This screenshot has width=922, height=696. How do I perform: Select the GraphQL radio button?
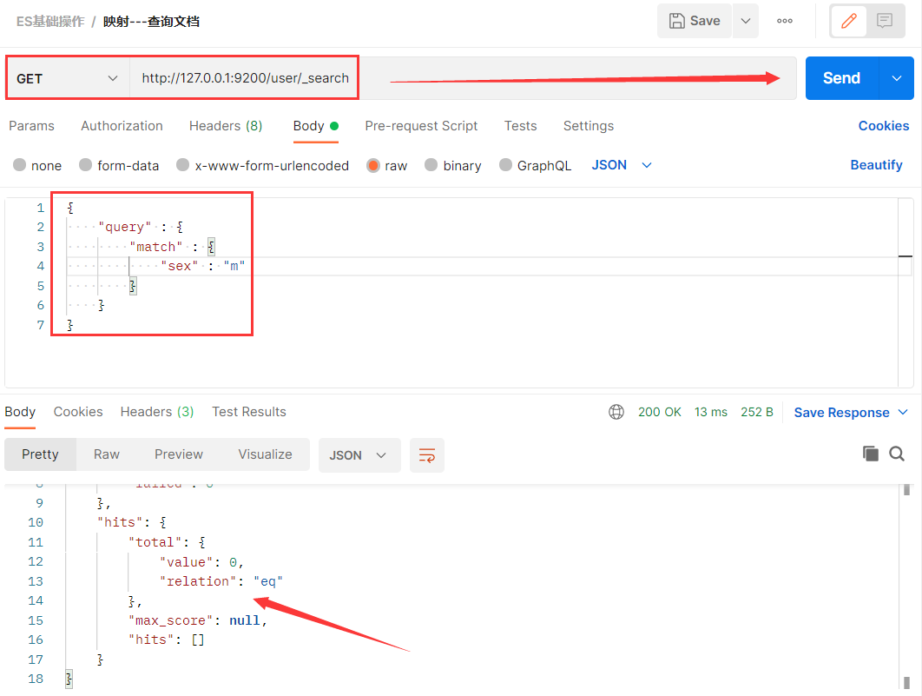[x=505, y=165]
